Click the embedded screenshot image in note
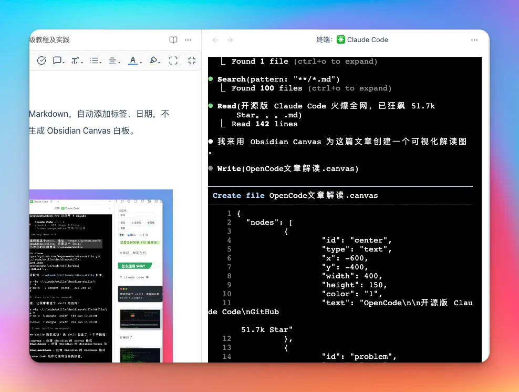 [x=101, y=276]
